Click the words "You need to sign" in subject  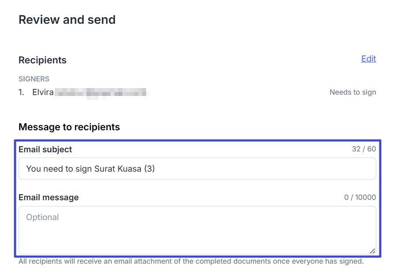(x=59, y=169)
